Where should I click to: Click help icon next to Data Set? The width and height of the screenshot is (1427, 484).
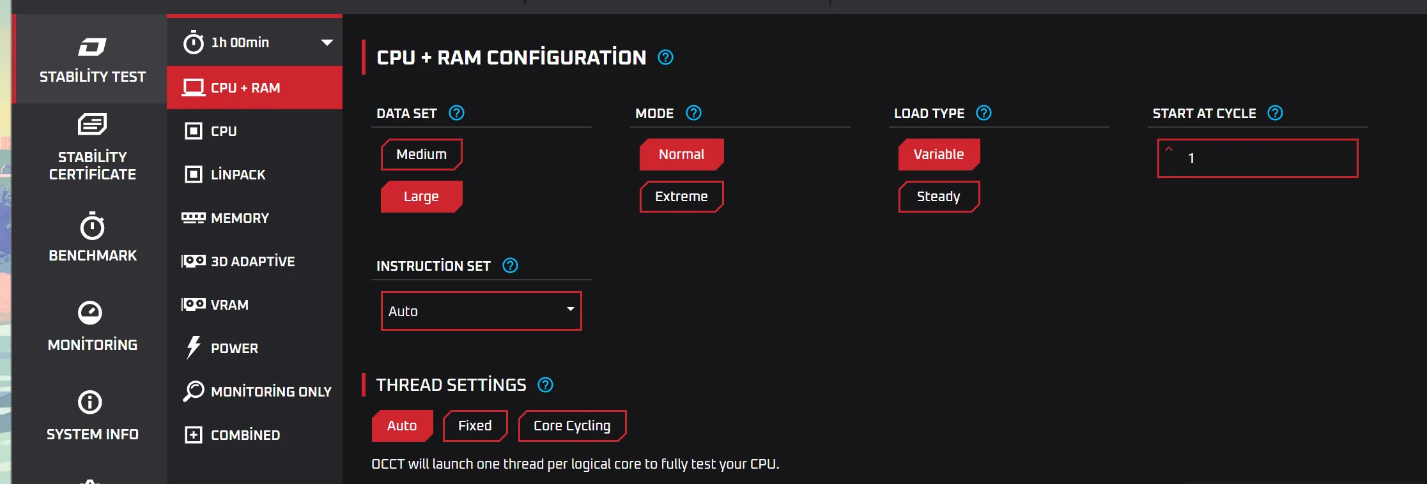tap(456, 113)
